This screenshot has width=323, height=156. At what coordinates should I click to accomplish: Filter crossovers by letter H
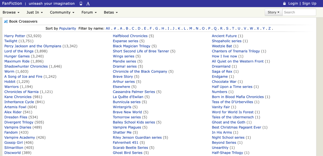tap(163, 28)
